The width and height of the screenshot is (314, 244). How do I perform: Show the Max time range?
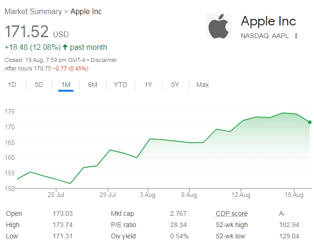(x=202, y=85)
